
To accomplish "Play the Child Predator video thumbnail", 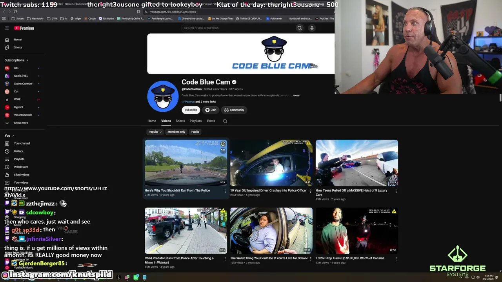I will (x=186, y=231).
